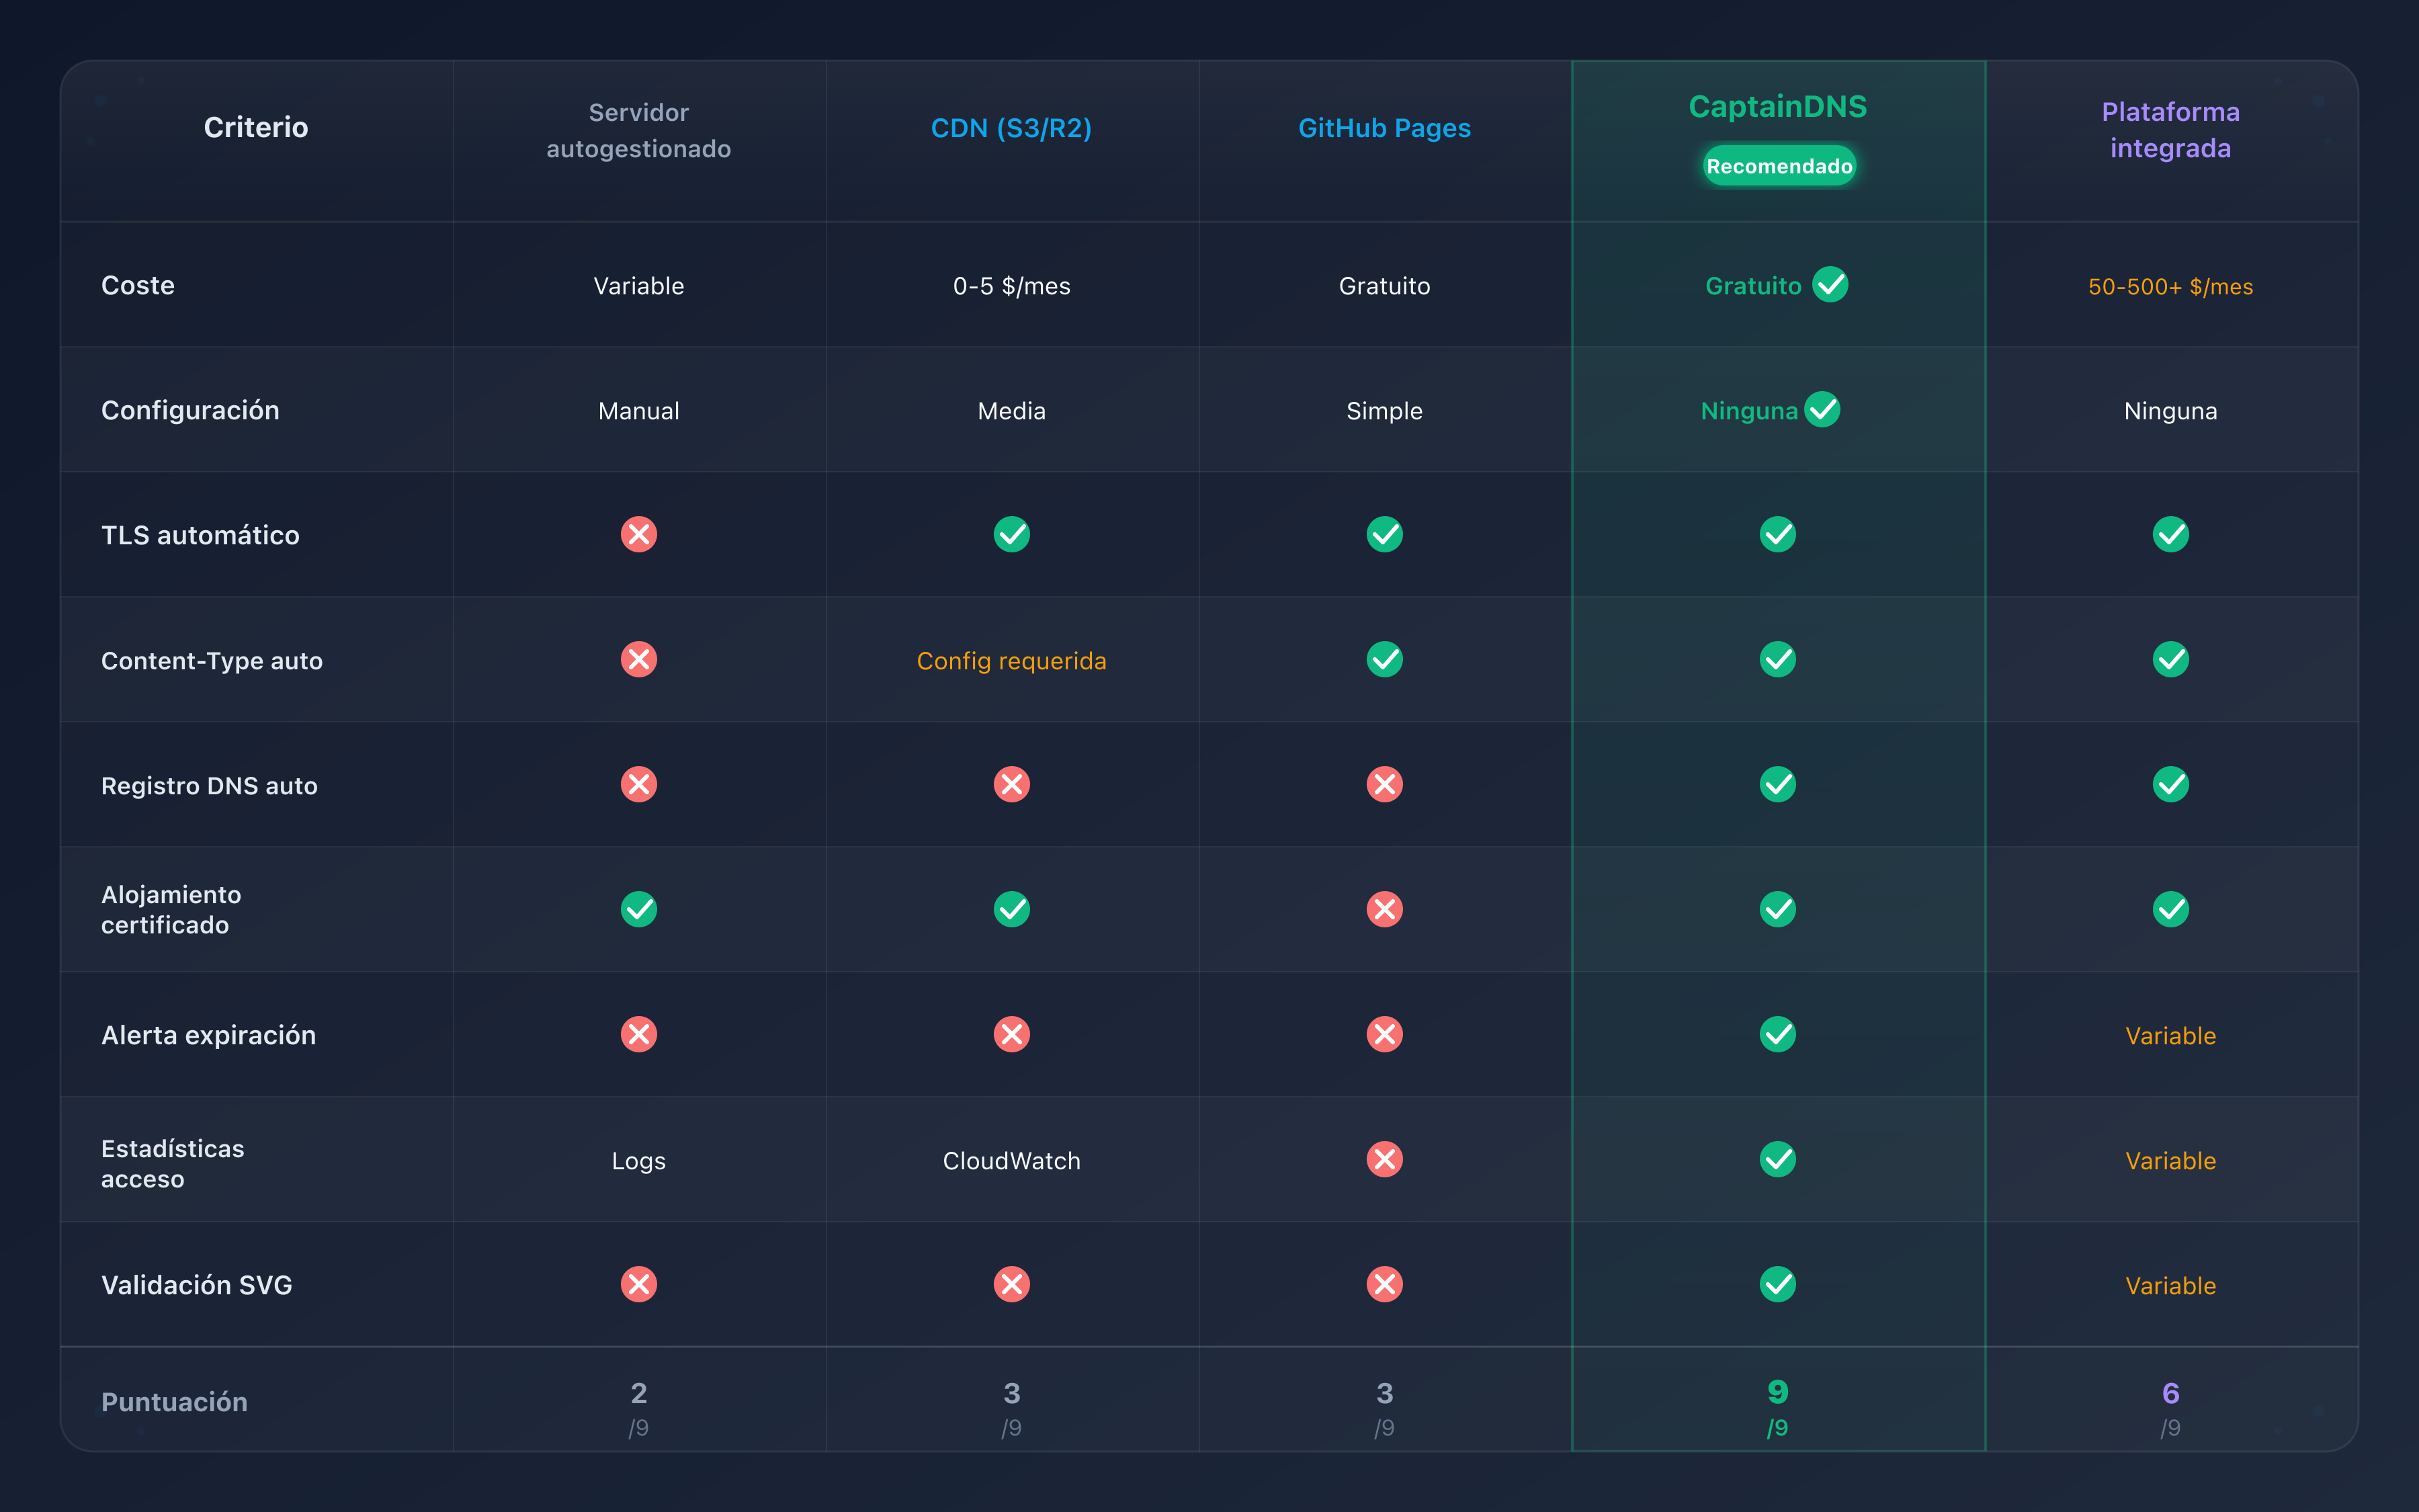Toggle the red cross for CDN Alerta expiración

click(x=1011, y=1034)
